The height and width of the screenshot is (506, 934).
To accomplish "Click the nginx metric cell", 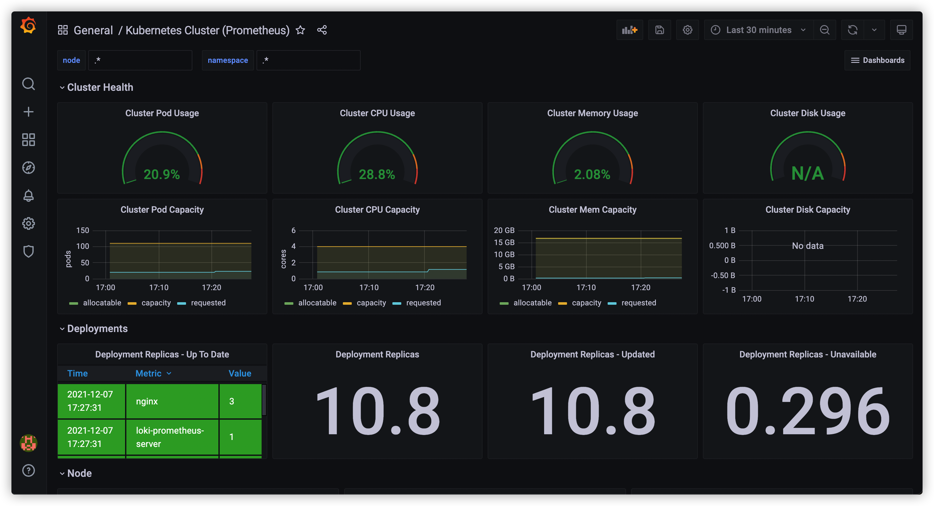I will coord(172,401).
